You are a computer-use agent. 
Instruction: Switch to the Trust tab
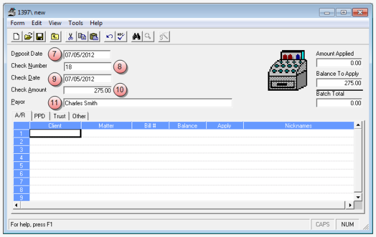pyautogui.click(x=60, y=116)
